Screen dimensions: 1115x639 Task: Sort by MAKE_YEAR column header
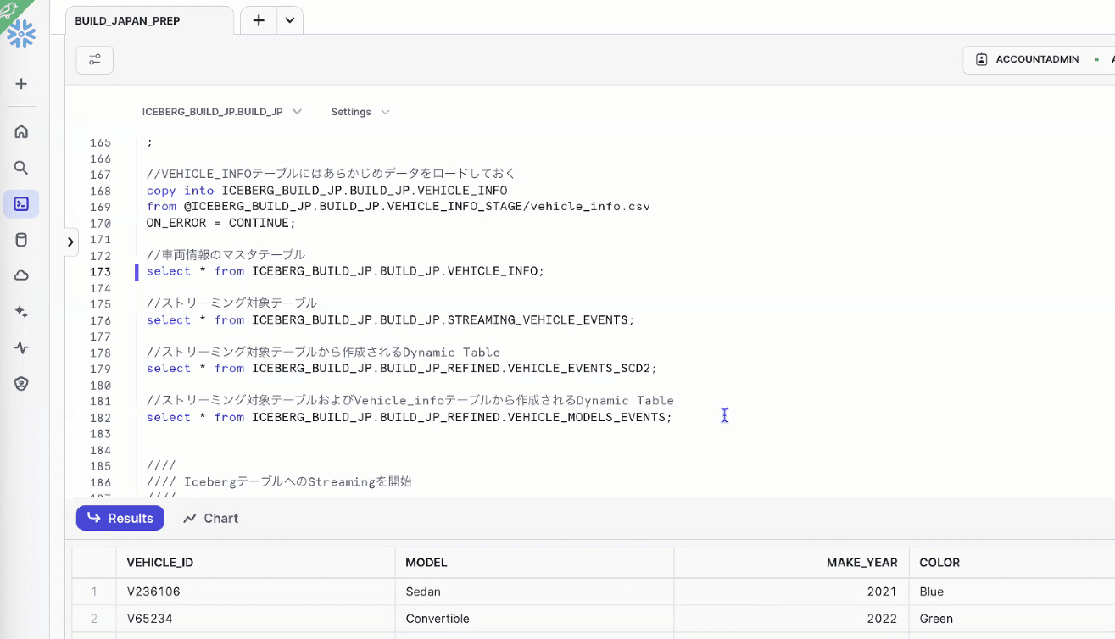tap(791, 562)
